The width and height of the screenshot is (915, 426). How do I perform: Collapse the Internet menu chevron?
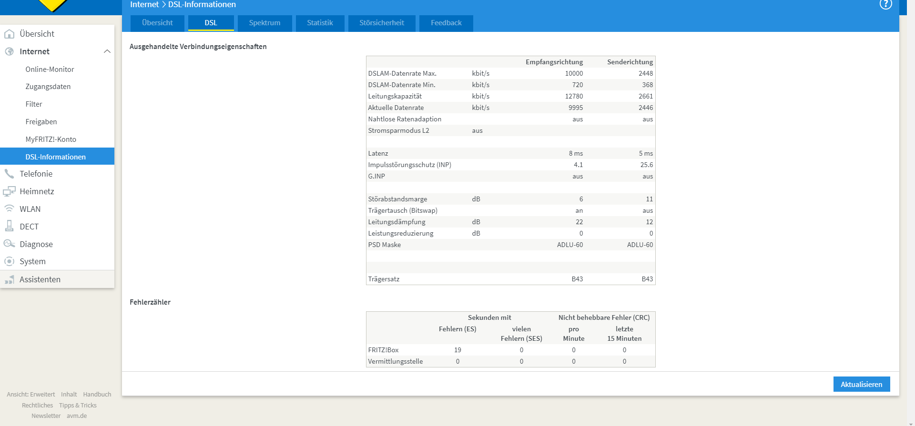[107, 51]
